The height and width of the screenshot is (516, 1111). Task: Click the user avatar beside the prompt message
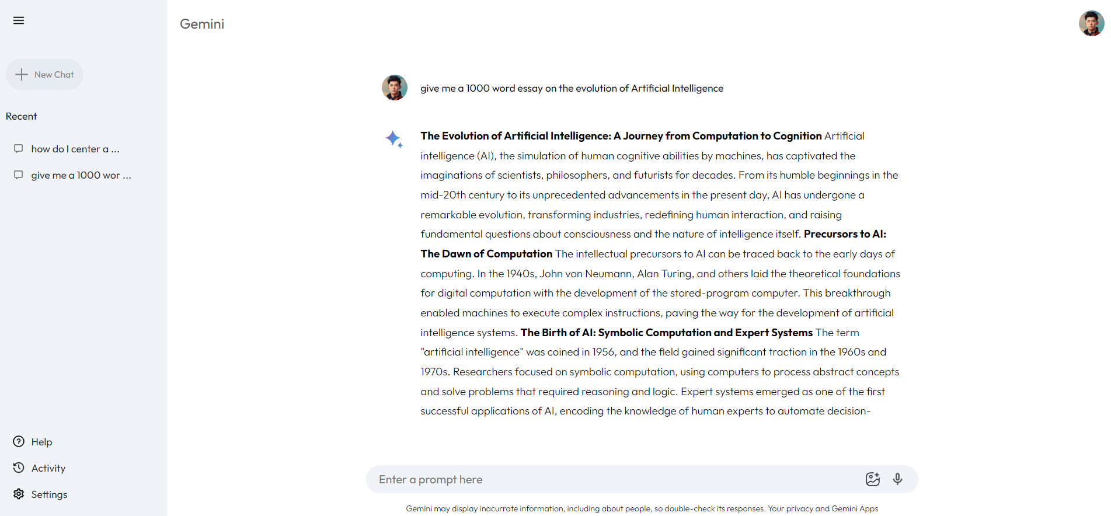coord(395,88)
